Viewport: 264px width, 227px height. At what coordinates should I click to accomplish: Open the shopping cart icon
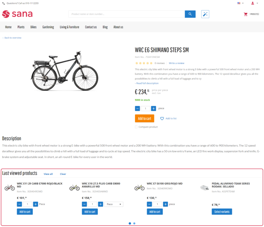click(245, 14)
